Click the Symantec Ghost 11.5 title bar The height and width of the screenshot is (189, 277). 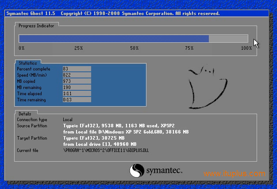click(x=137, y=14)
